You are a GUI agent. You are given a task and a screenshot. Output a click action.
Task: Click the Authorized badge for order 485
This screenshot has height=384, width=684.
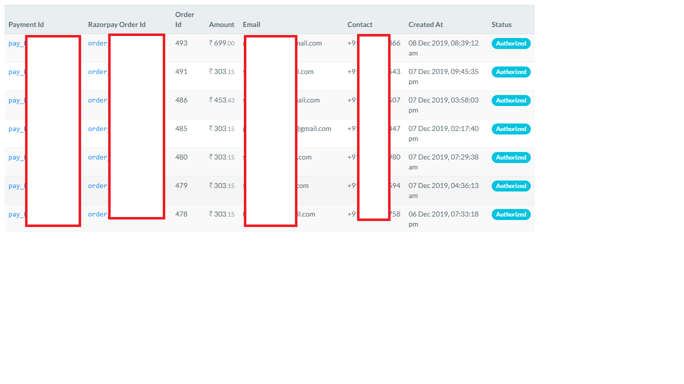tap(511, 128)
